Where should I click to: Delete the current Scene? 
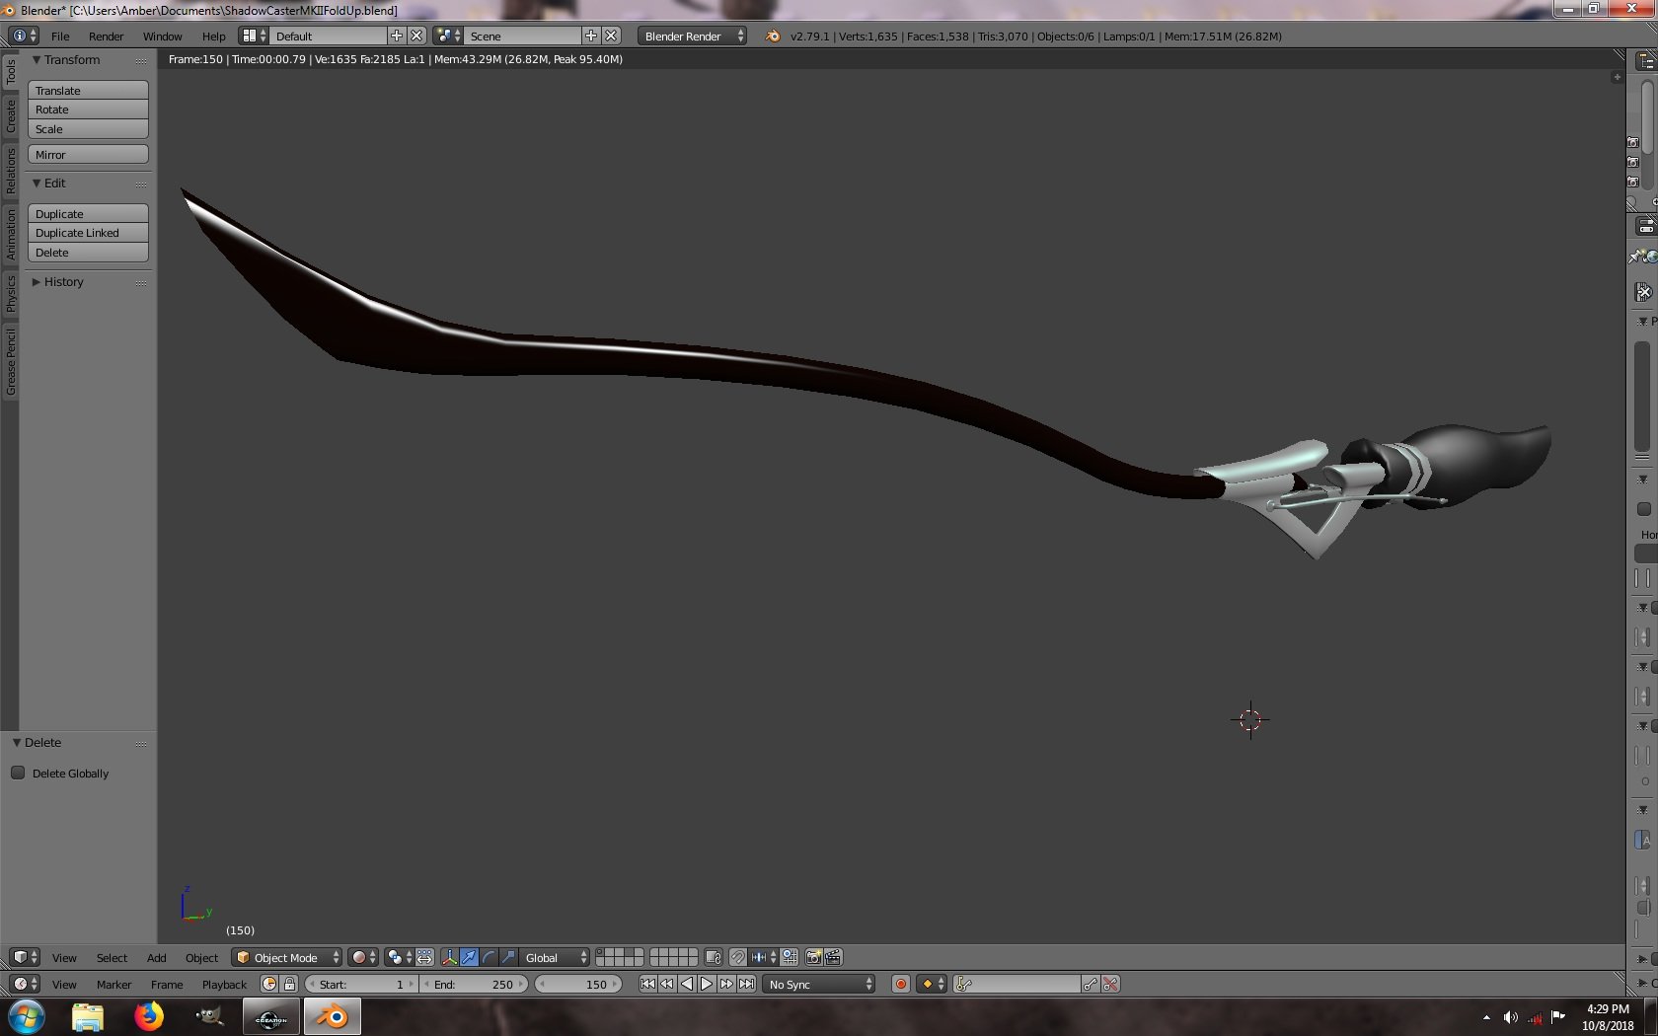611,36
